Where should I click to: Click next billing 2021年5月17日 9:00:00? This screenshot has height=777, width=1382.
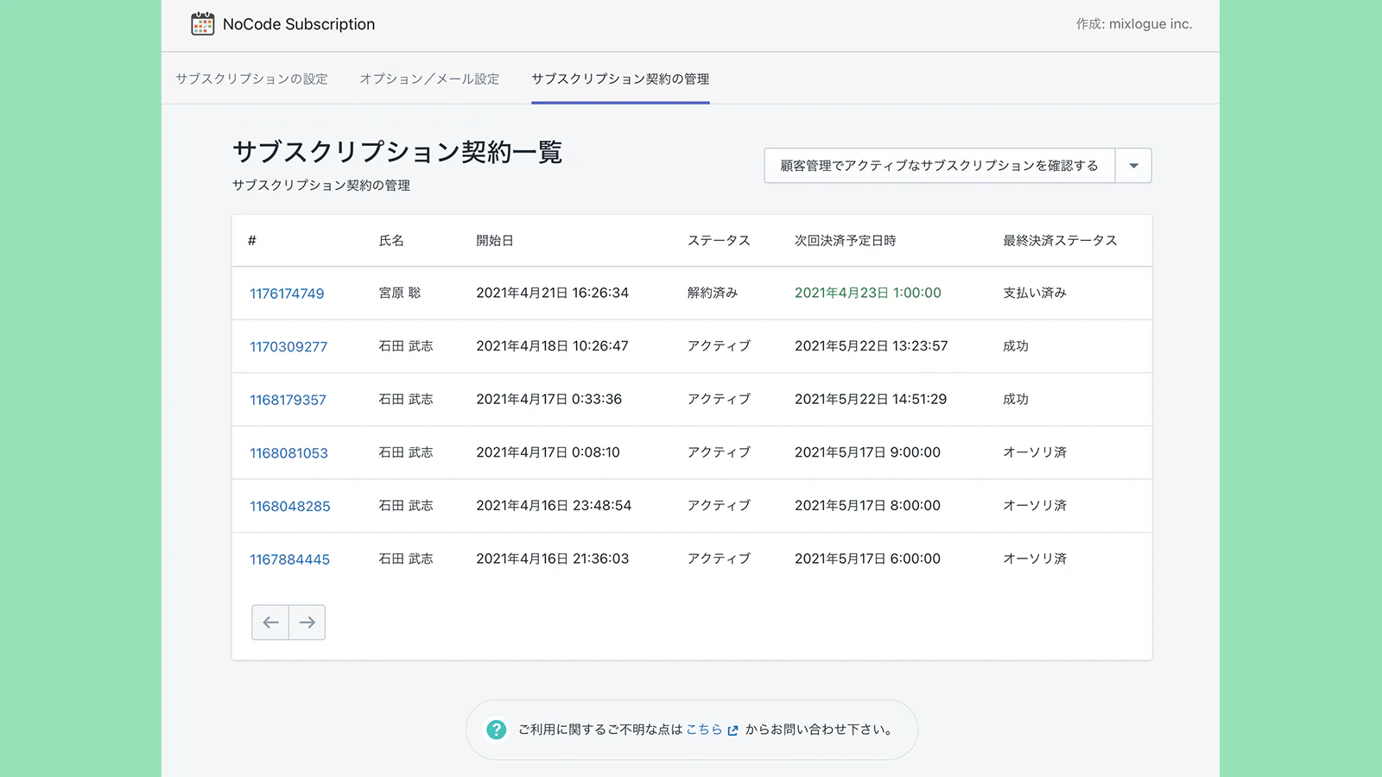pos(868,452)
